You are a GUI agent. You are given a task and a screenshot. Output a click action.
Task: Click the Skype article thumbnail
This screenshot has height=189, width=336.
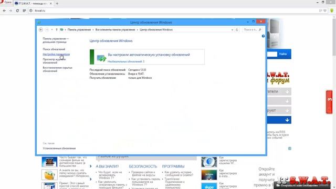point(209,186)
